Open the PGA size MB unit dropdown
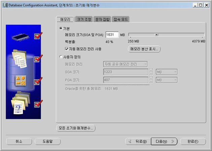Viewport: 212px width, 151px height. (167, 80)
